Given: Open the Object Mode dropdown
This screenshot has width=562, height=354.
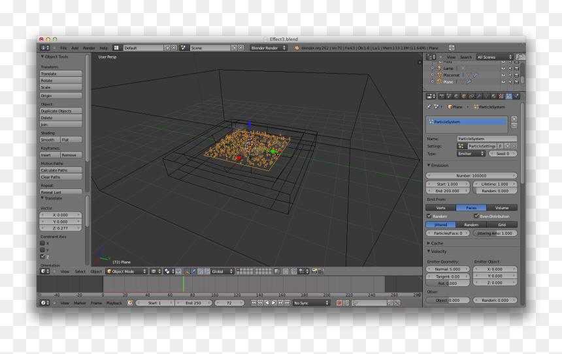Looking at the screenshot, I should click(x=127, y=271).
